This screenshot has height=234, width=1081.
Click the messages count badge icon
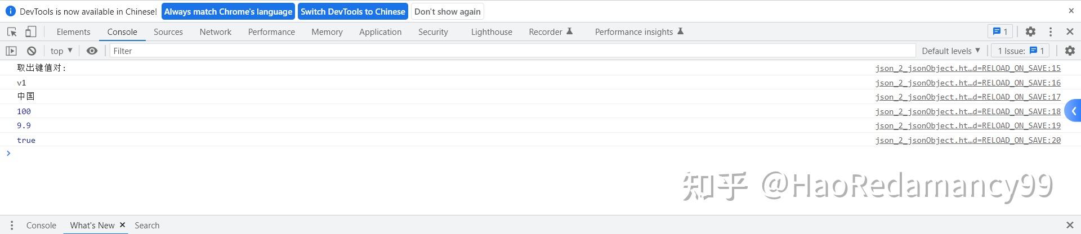tap(1000, 32)
